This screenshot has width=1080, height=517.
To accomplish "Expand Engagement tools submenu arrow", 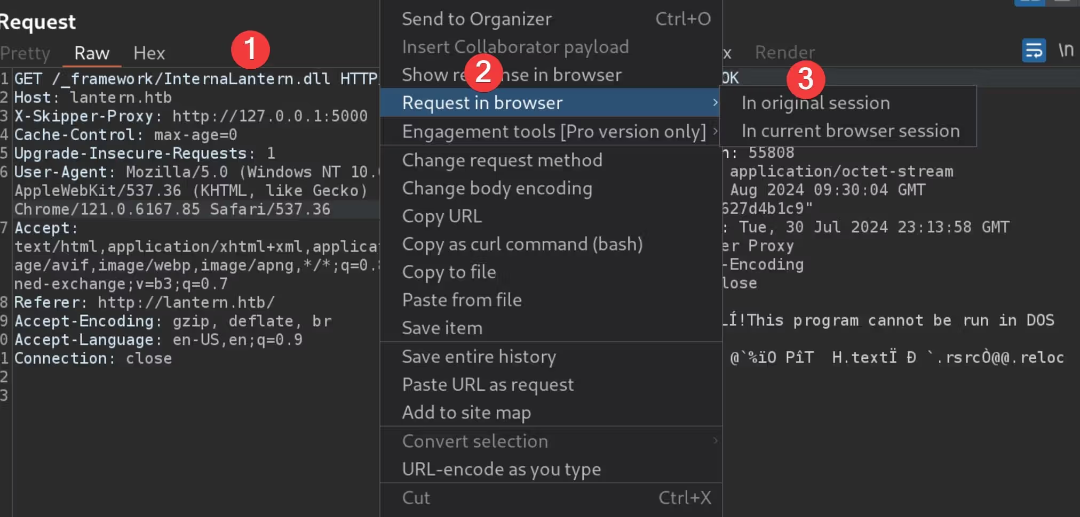I will 715,131.
